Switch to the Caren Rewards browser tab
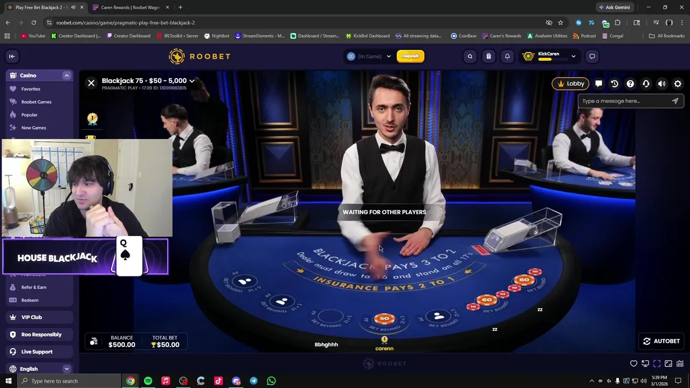 [130, 8]
